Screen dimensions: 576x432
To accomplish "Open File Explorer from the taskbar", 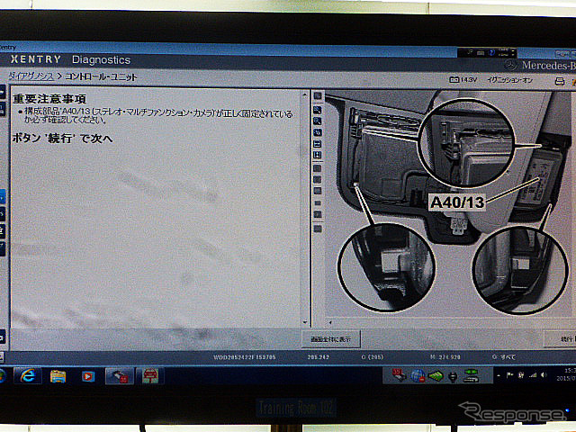I will (x=58, y=376).
